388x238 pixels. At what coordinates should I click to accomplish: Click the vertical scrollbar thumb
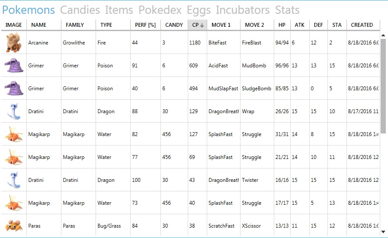(x=383, y=86)
